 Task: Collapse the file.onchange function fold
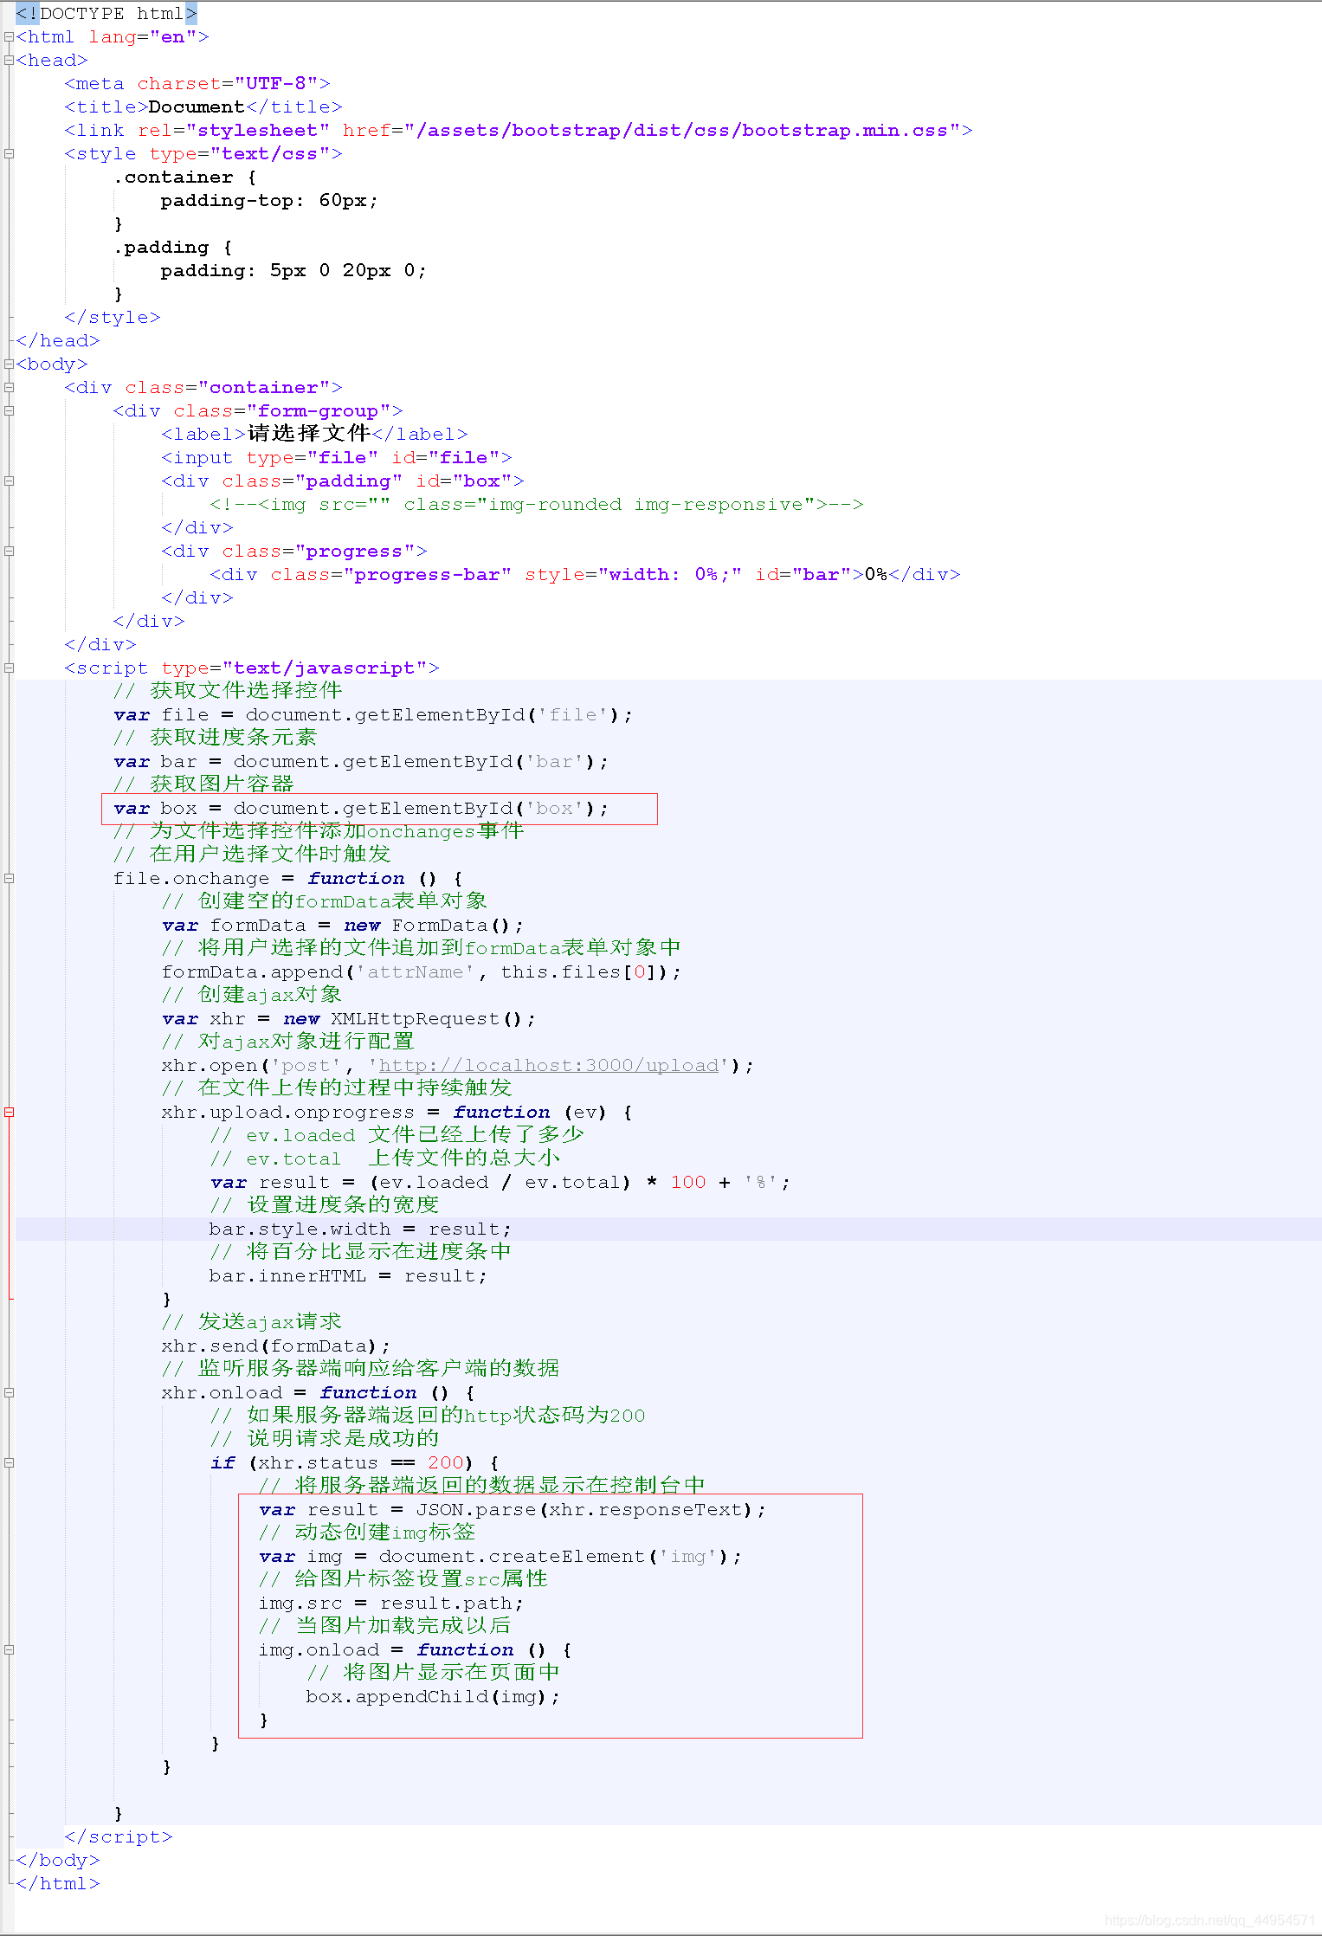(9, 879)
